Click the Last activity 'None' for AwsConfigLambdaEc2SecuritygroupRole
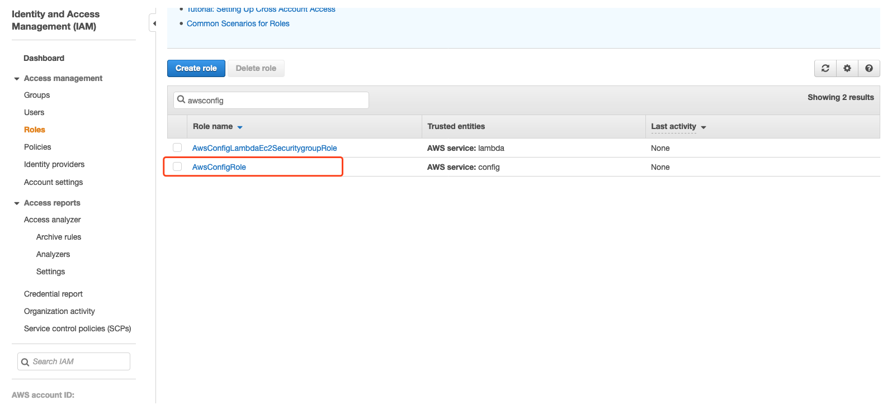The height and width of the screenshot is (405, 892). coord(660,148)
